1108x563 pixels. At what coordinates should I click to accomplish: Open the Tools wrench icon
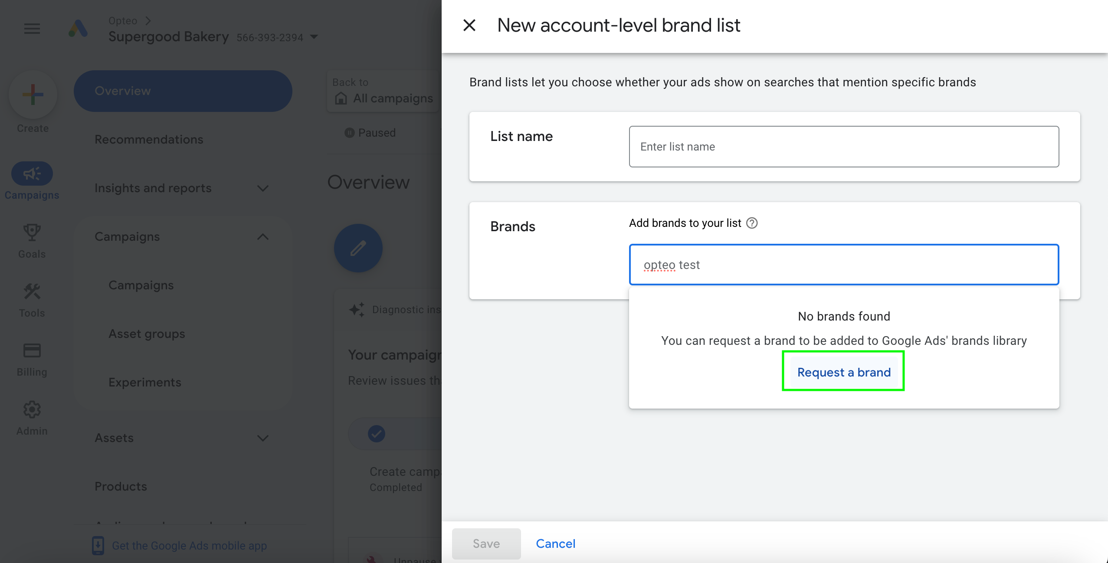coord(32,291)
